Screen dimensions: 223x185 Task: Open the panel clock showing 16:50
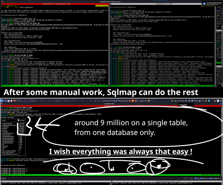[195, 101]
